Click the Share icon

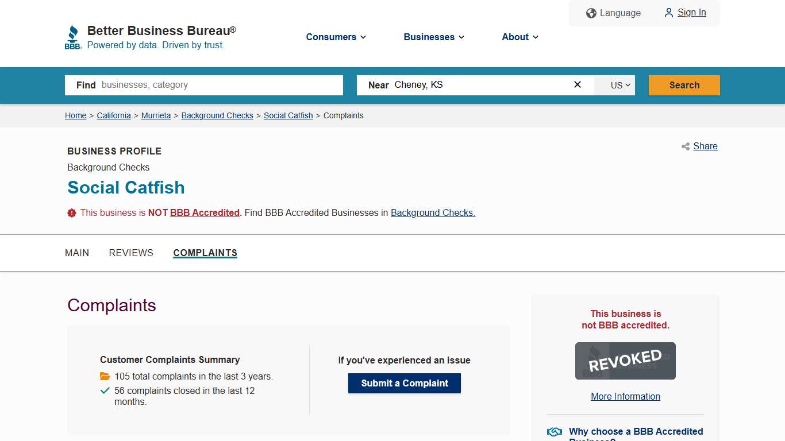[x=685, y=146]
